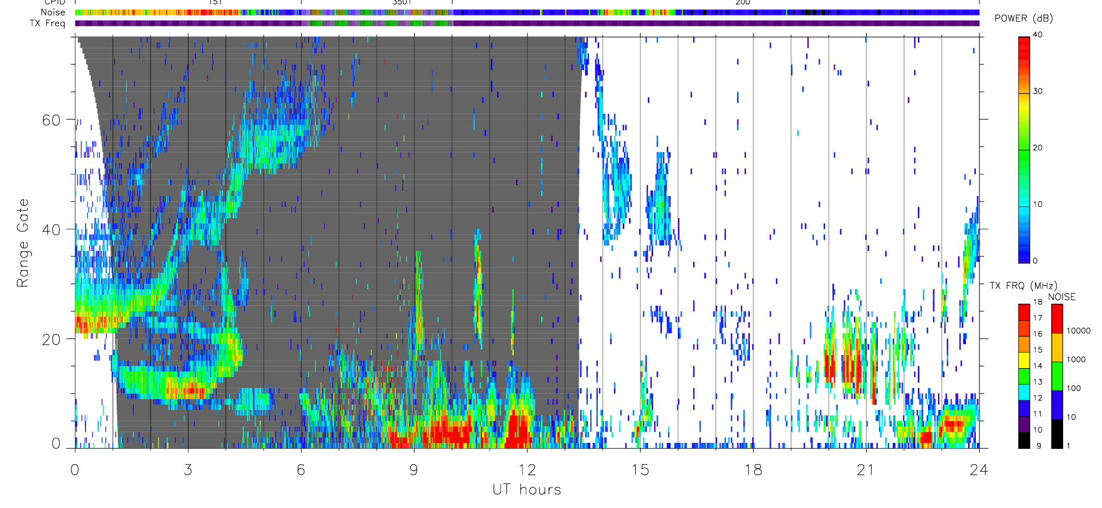The width and height of the screenshot is (1102, 508).
Task: Click the '13' value on the TX FRQ scale
Action: coord(1037,382)
